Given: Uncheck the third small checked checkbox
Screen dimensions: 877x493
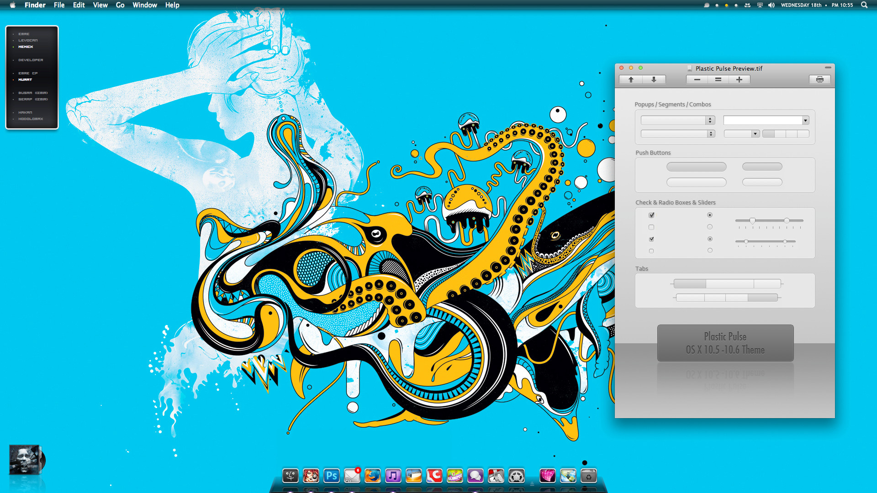Looking at the screenshot, I should (651, 239).
